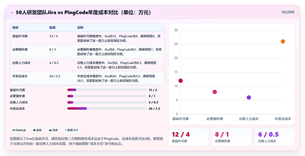Click the description mentioning 两者相差7

[119, 52]
